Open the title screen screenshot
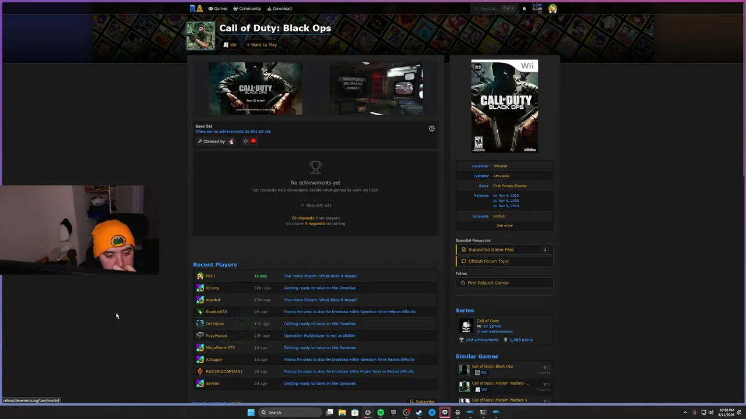 255,88
